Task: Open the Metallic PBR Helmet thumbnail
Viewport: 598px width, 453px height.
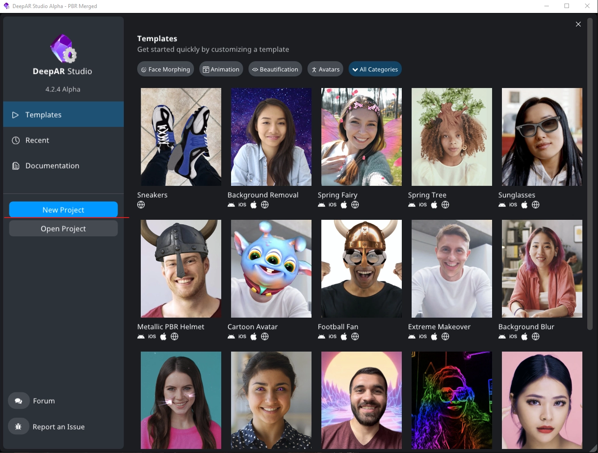Action: (181, 268)
